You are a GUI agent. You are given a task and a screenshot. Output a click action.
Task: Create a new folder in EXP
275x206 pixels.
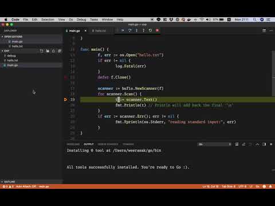click(48, 51)
